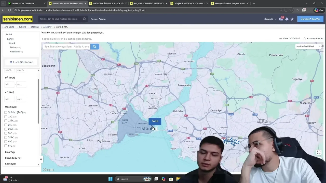Image resolution: width=326 pixels, height=183 pixels.
Task: Click the browser back arrow
Action: point(3,10)
